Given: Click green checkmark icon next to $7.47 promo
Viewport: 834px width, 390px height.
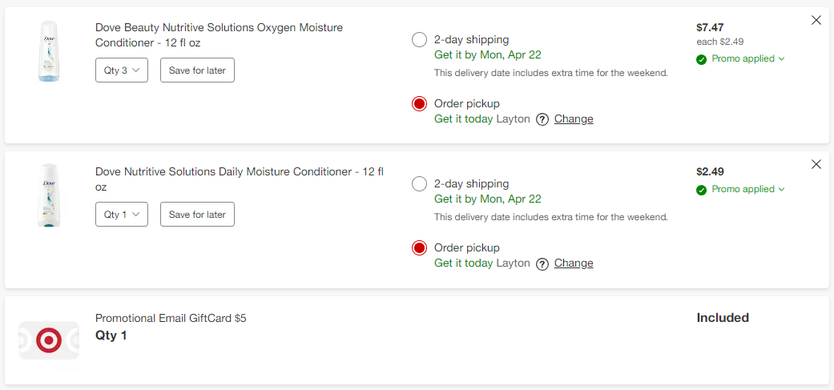Looking at the screenshot, I should [702, 59].
